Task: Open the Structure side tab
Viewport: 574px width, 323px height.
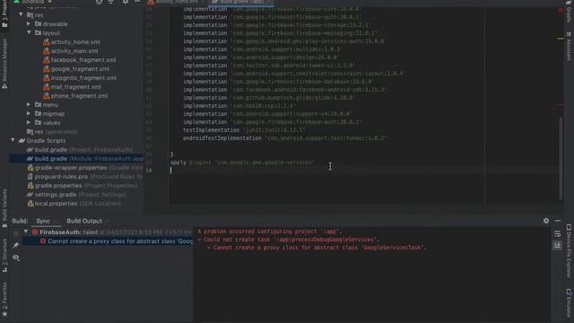Action: (x=4, y=255)
